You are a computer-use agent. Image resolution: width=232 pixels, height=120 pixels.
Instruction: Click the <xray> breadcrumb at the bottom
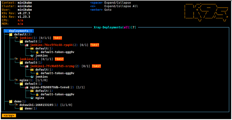click(9, 116)
